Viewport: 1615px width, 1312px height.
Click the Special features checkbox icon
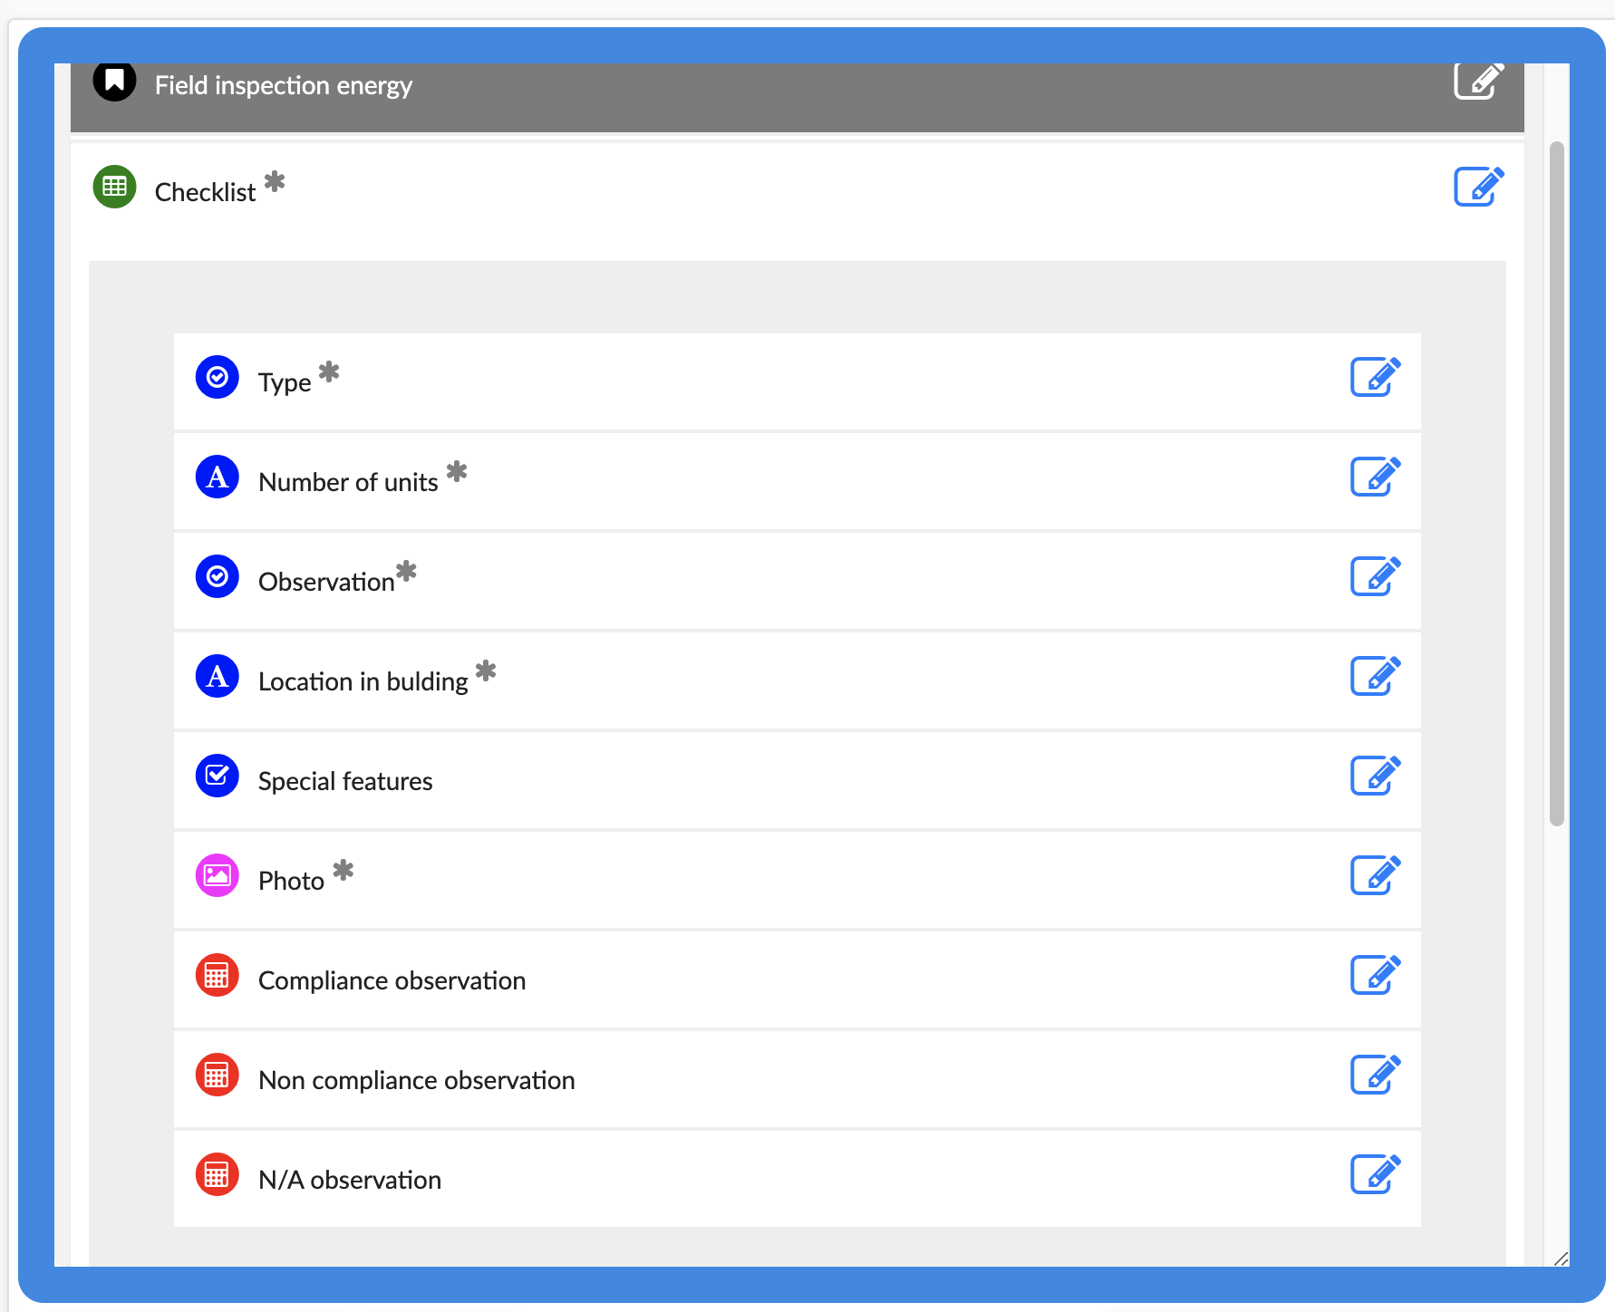coord(218,776)
